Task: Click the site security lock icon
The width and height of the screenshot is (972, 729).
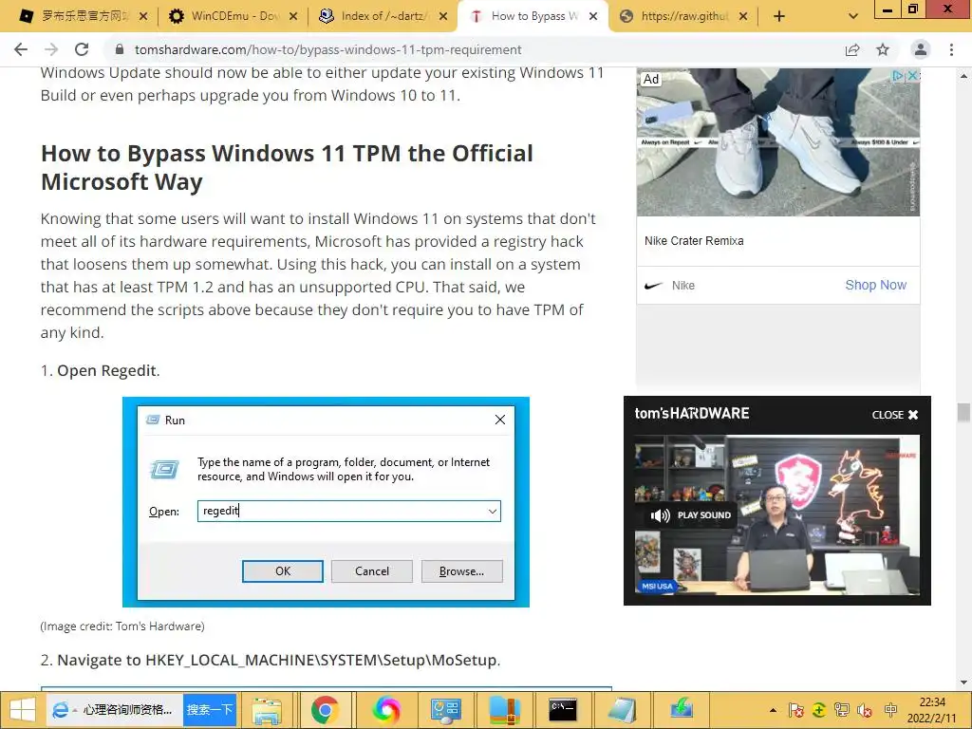Action: coord(120,49)
